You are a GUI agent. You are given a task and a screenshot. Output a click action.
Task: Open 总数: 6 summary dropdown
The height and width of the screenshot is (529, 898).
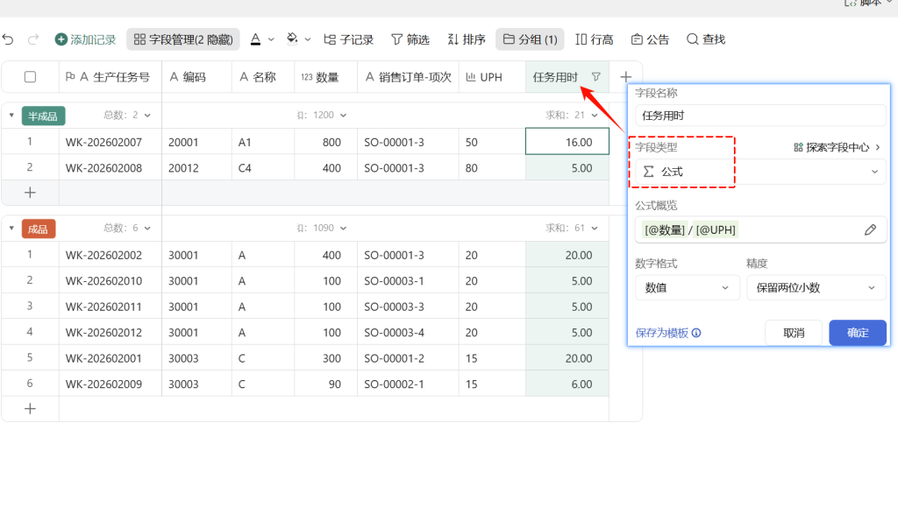pyautogui.click(x=127, y=229)
